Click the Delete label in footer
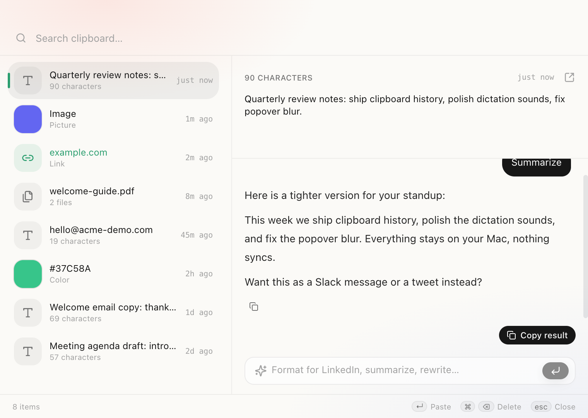 (509, 407)
